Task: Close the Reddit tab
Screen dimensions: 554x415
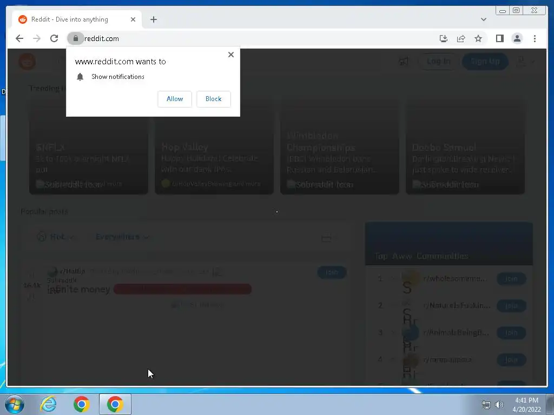Action: (x=133, y=19)
